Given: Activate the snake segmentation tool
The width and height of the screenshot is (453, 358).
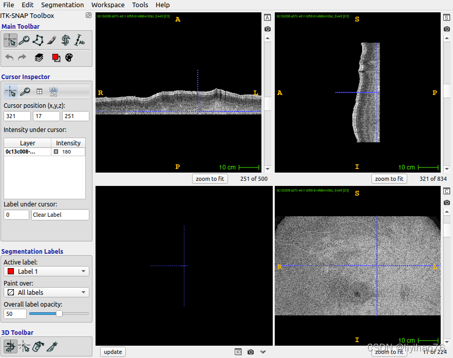Looking at the screenshot, I should [x=66, y=40].
